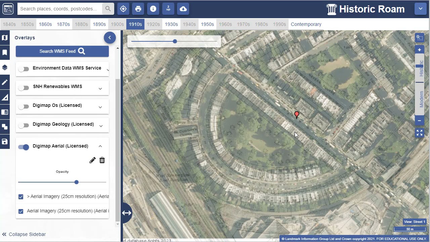The width and height of the screenshot is (430, 242).
Task: Select the 1950s decade tab
Action: (207, 24)
